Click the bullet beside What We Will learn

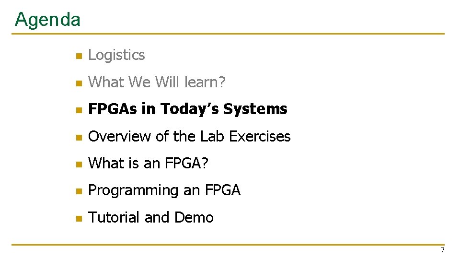click(x=79, y=83)
